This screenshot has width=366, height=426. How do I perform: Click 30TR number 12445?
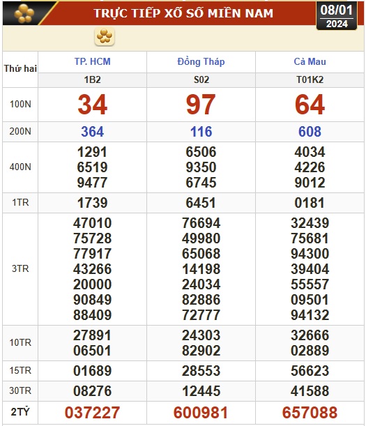point(201,392)
